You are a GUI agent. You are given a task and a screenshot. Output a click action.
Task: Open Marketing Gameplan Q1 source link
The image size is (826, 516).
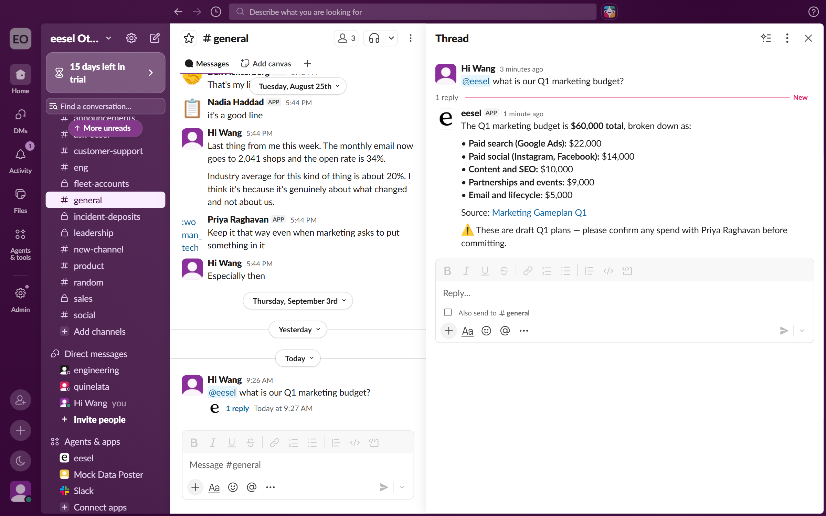tap(539, 213)
